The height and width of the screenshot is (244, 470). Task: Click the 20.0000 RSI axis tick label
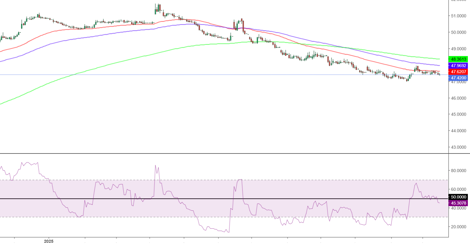click(x=459, y=227)
